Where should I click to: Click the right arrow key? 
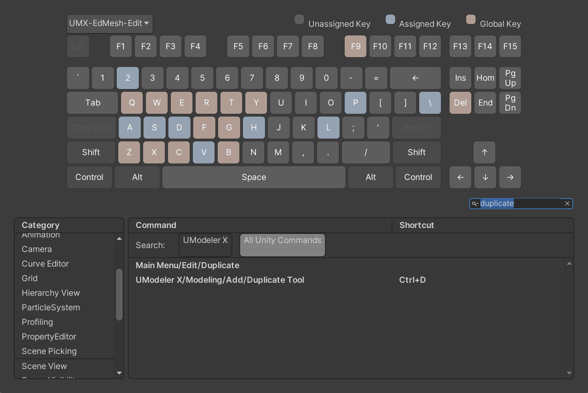point(510,177)
